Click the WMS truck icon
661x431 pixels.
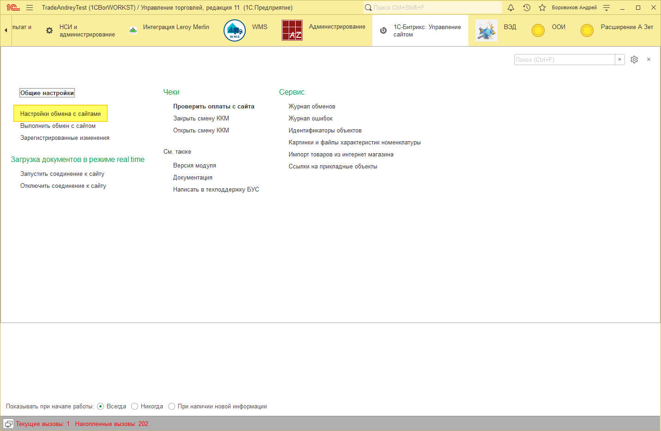pos(235,30)
